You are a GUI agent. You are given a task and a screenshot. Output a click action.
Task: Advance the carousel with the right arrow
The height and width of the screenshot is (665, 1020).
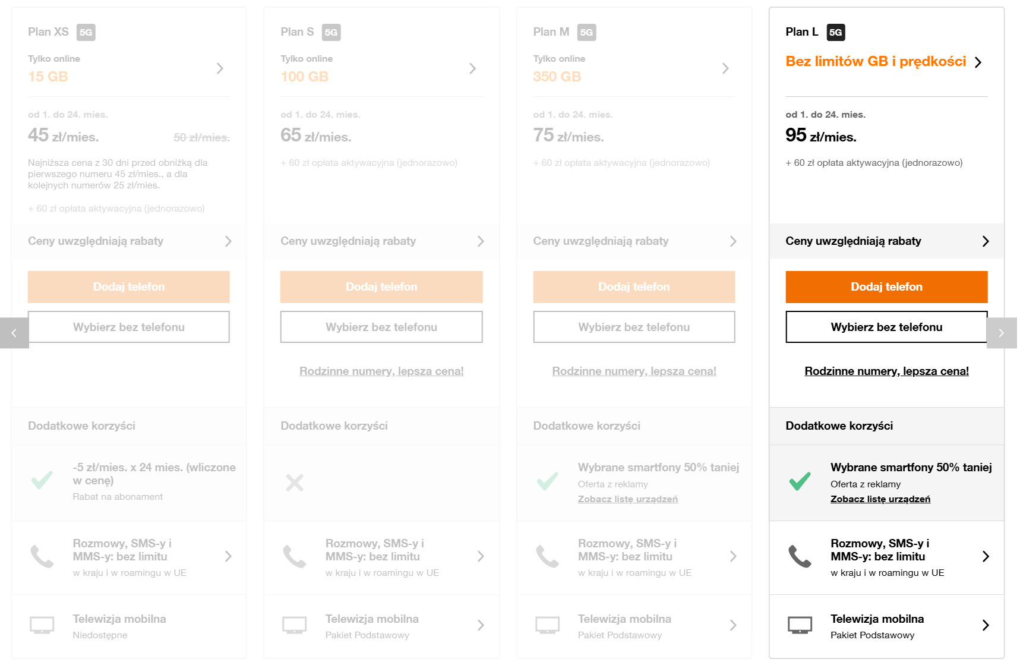point(1001,333)
